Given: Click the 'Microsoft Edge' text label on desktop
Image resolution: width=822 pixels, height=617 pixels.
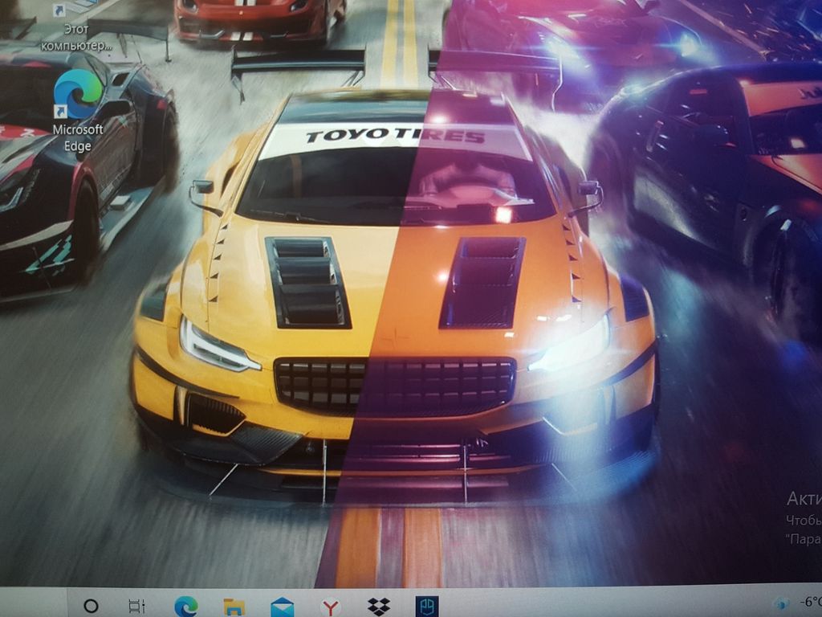Looking at the screenshot, I should pyautogui.click(x=78, y=137).
